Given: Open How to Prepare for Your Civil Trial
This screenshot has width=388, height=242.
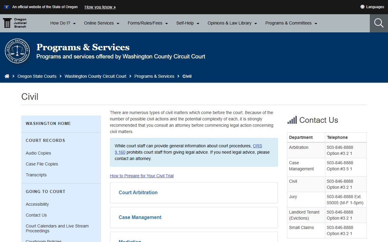Looking at the screenshot, I should tap(142, 176).
